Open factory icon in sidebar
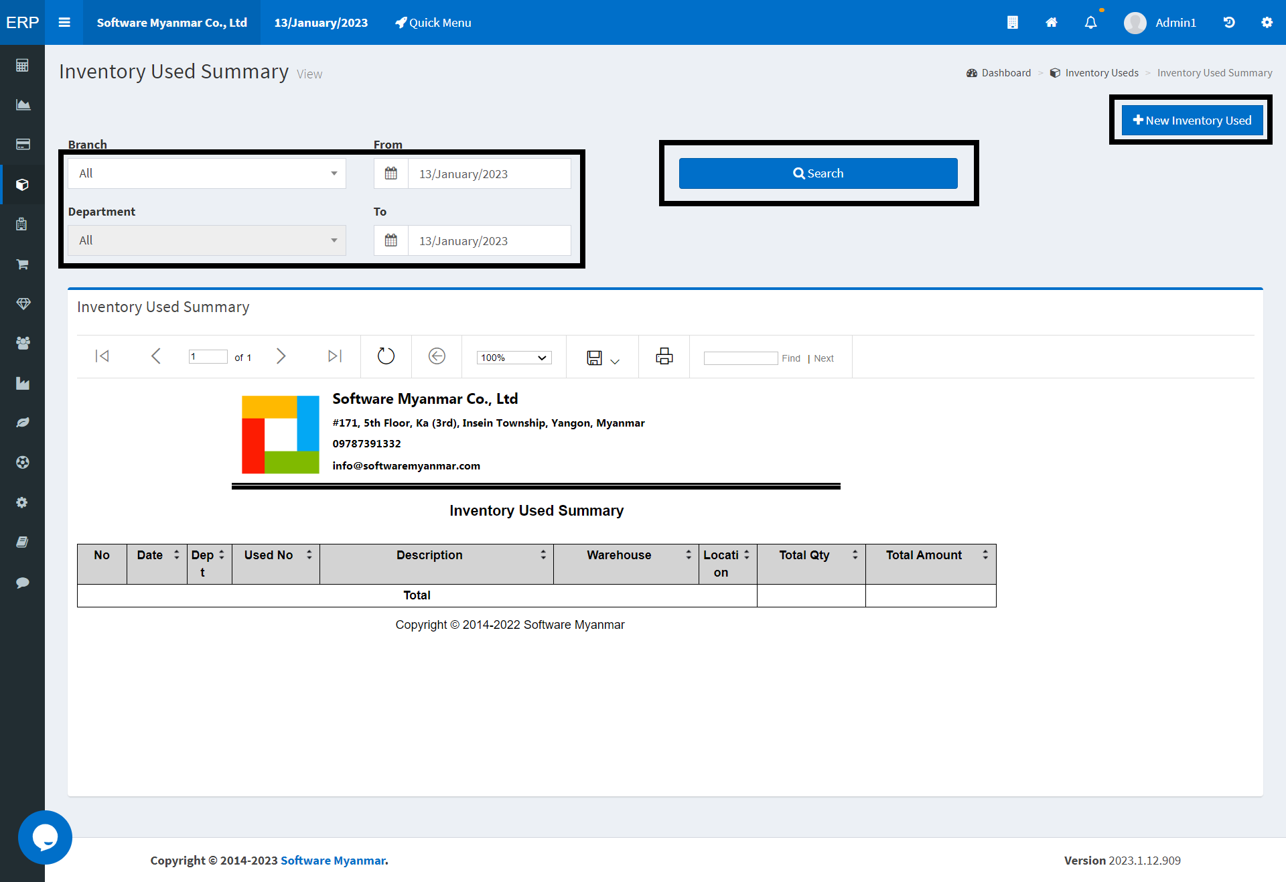The image size is (1286, 882). 22,383
